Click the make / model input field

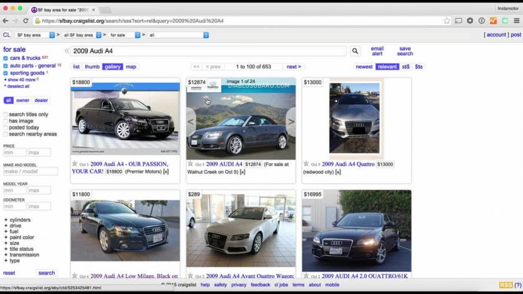coord(31,171)
